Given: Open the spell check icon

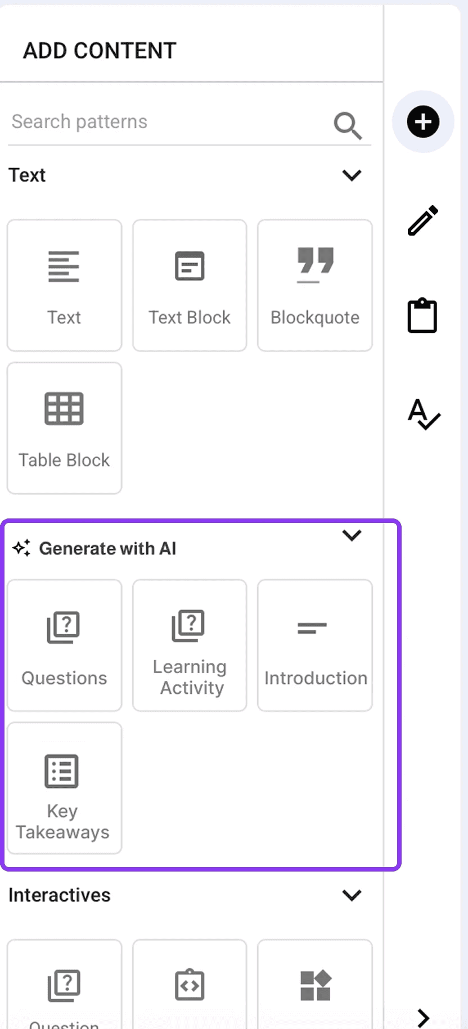Looking at the screenshot, I should point(424,414).
